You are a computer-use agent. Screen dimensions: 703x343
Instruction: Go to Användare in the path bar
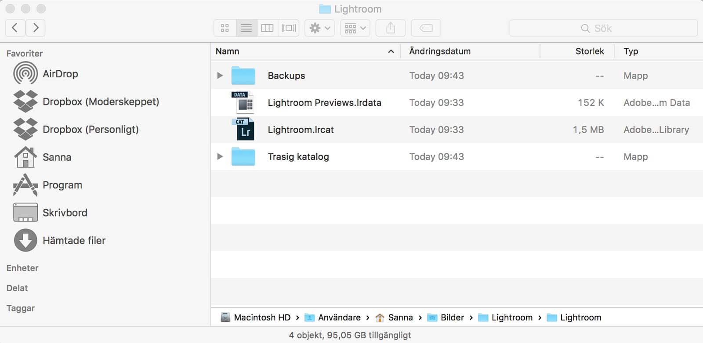pos(333,318)
